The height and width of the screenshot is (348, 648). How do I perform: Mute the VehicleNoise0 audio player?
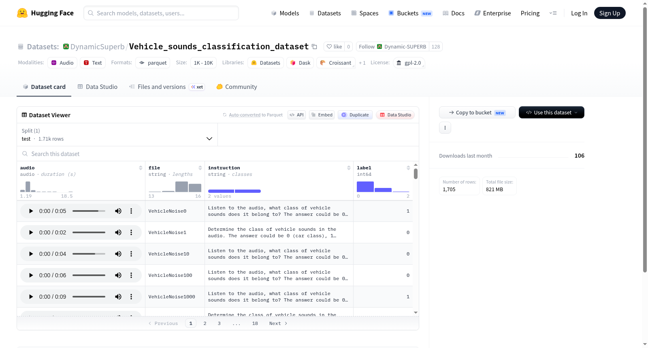coord(118,211)
